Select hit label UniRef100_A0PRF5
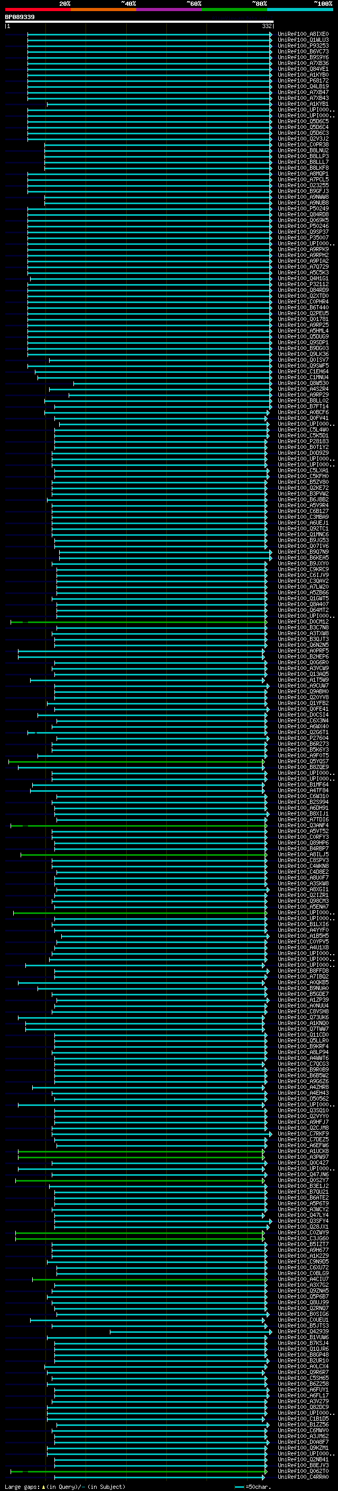This screenshot has height=1491, width=338. click(303, 651)
